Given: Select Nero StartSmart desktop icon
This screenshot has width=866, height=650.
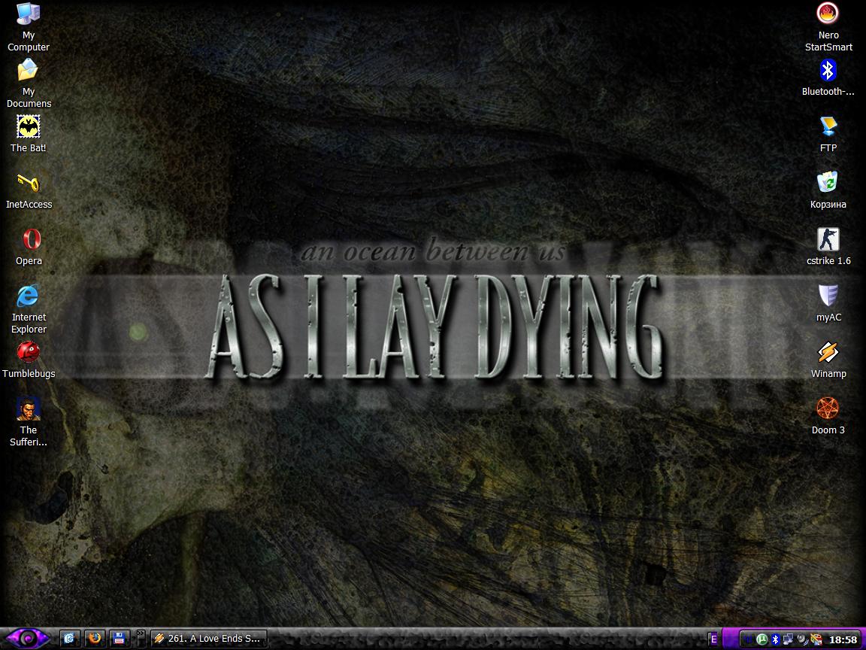Looking at the screenshot, I should pos(828,28).
